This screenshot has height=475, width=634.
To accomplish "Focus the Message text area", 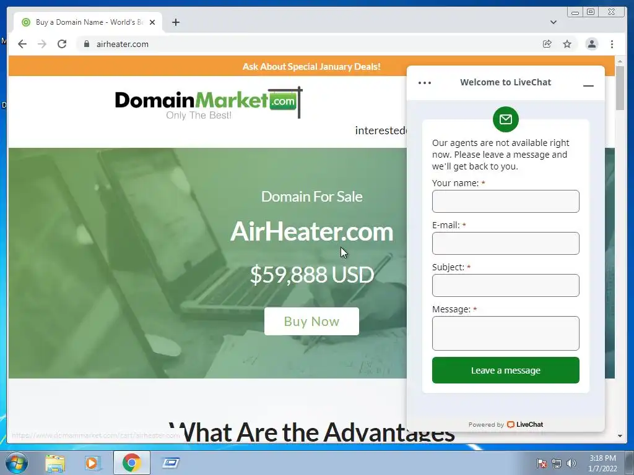I will tap(505, 333).
